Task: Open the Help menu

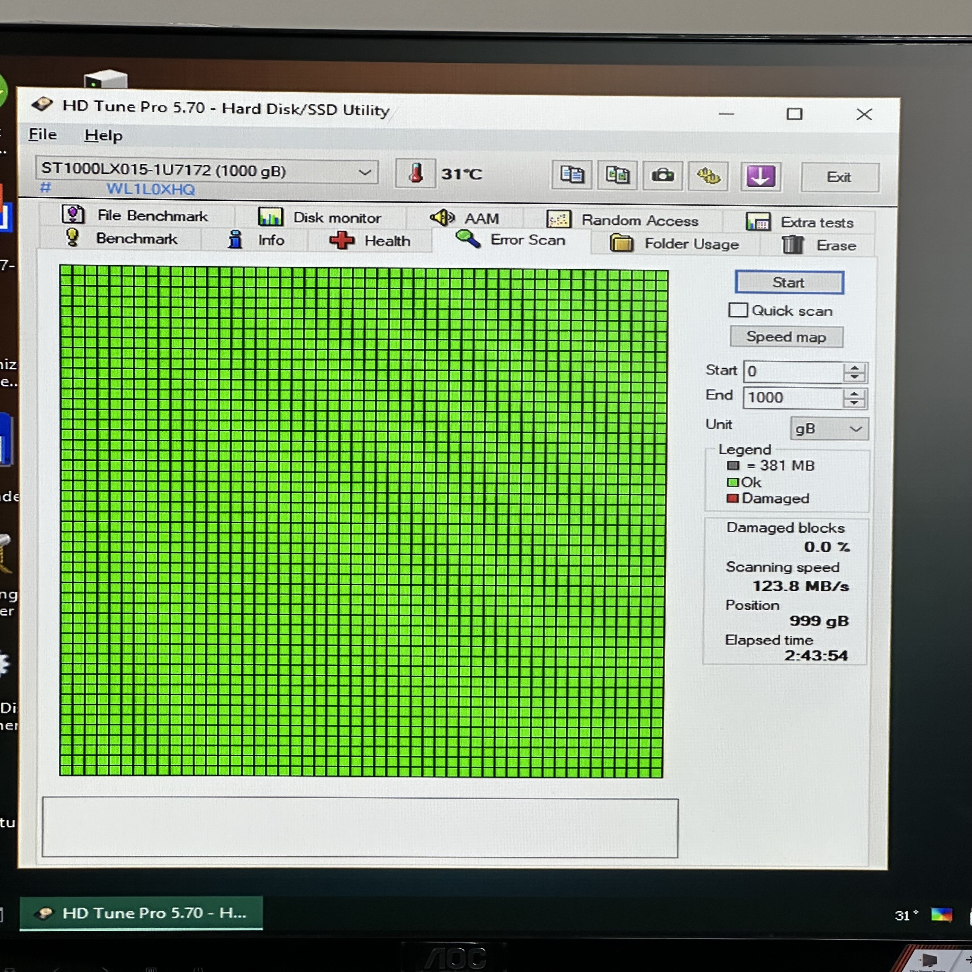Action: click(x=103, y=135)
